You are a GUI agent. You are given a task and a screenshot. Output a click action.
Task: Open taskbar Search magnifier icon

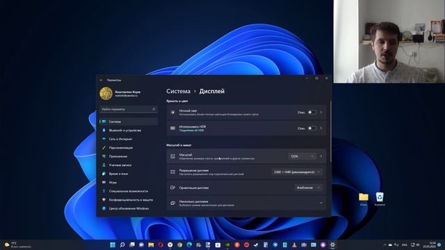coord(122,245)
